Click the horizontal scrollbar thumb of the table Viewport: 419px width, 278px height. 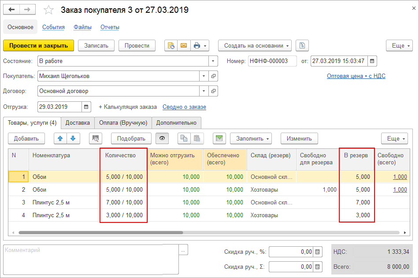101,233
